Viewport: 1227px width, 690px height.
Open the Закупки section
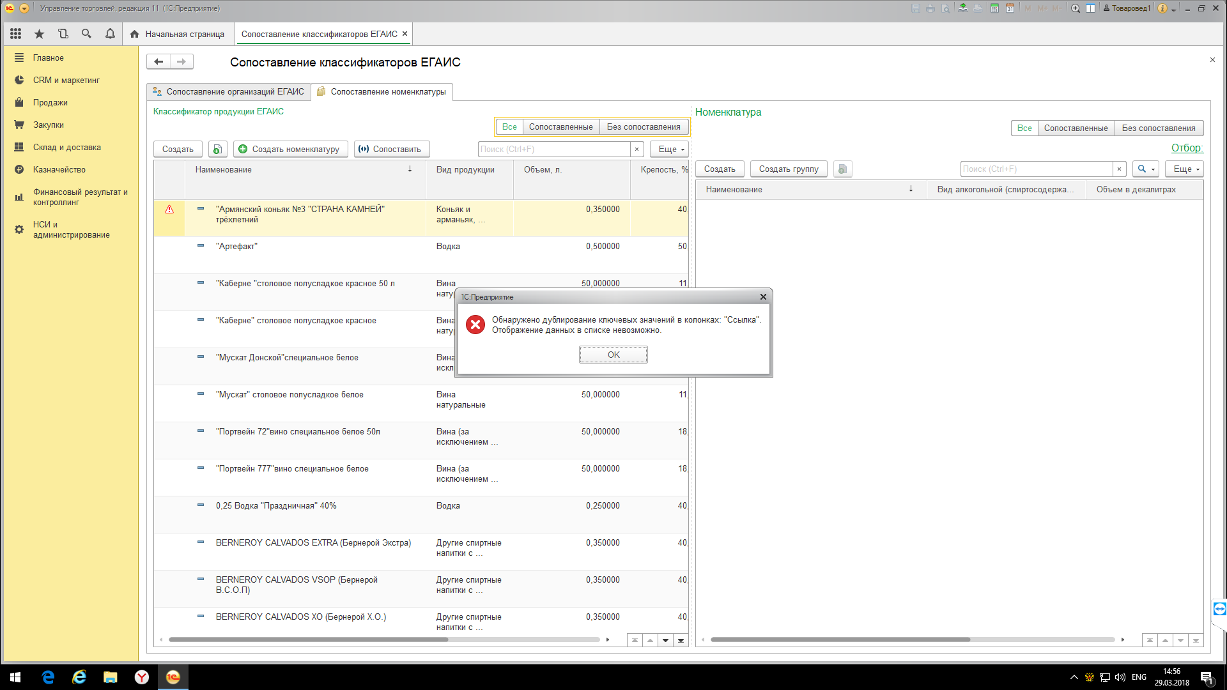49,125
